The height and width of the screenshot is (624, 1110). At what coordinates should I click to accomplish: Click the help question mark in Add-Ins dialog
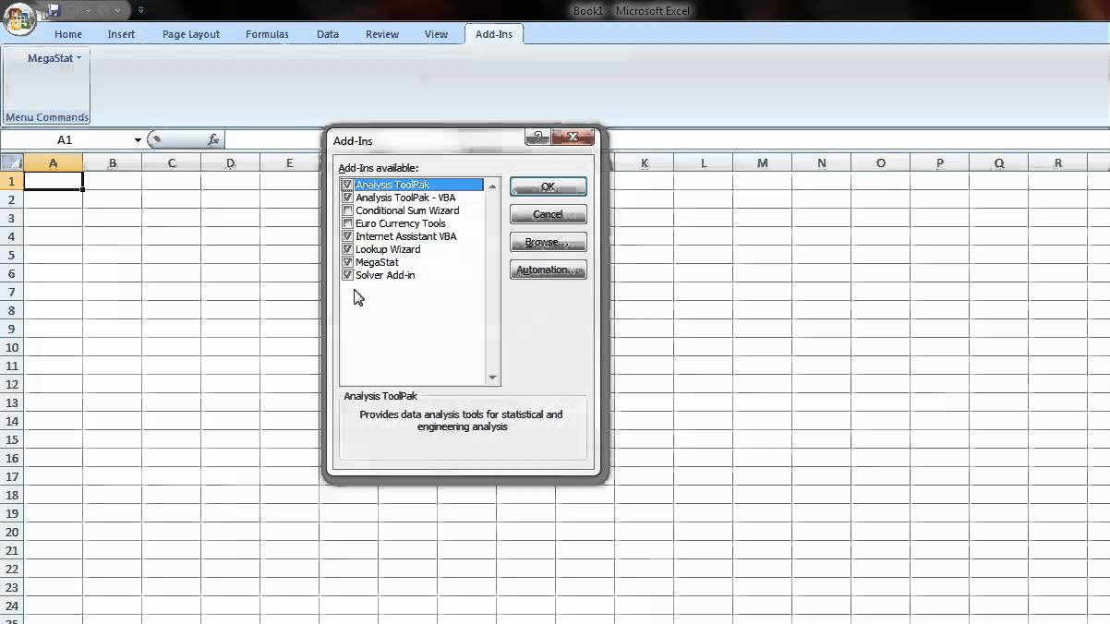pos(537,137)
